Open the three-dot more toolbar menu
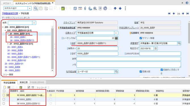Image resolution: width=190 pixels, height=106 pixels. click(x=125, y=8)
